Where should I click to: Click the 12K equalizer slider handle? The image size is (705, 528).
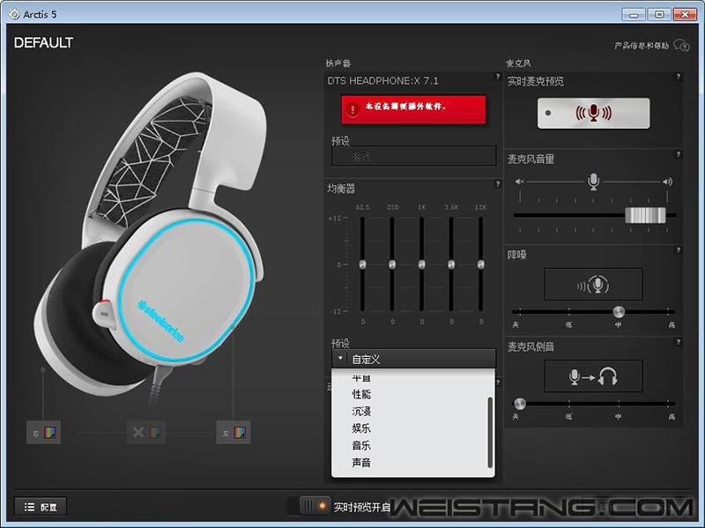[481, 264]
